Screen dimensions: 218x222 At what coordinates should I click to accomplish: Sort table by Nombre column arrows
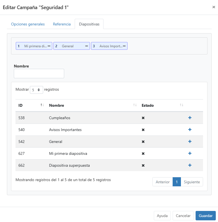135,105
